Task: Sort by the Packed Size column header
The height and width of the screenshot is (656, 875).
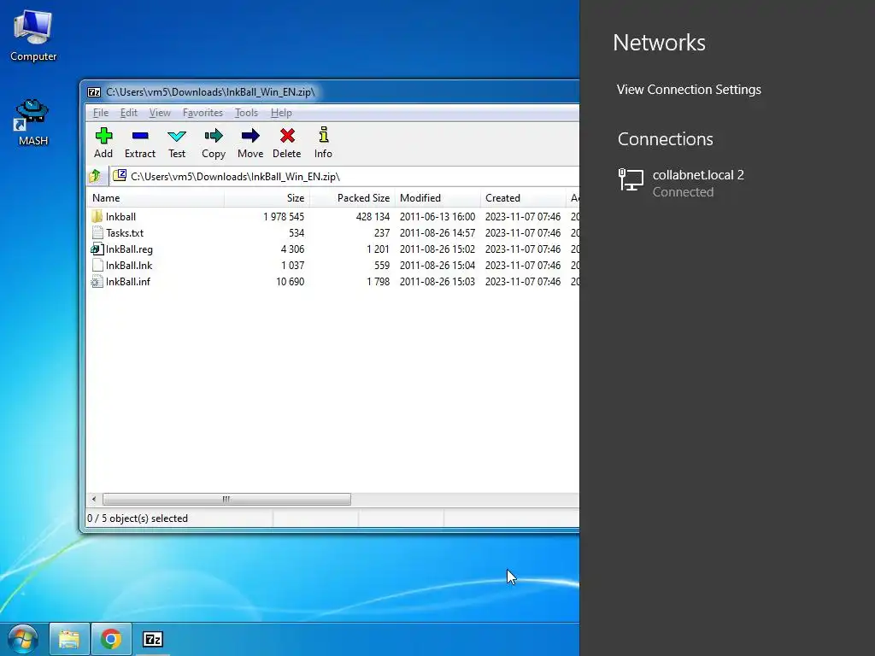Action: [x=352, y=198]
